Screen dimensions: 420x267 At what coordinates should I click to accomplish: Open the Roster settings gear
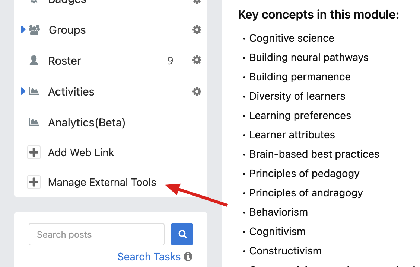(x=197, y=60)
